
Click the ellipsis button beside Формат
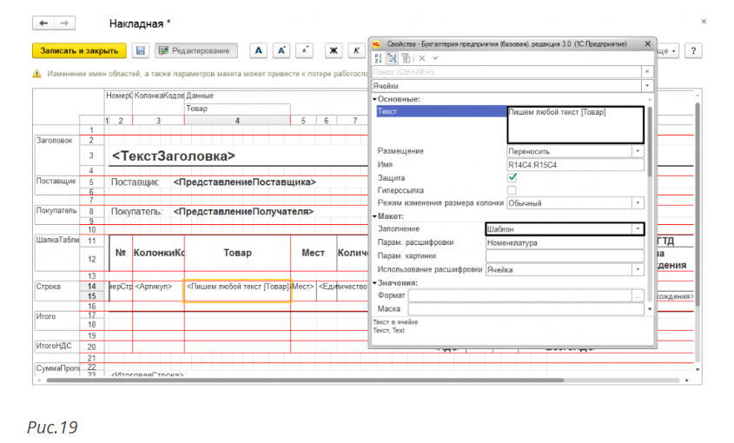(x=638, y=296)
